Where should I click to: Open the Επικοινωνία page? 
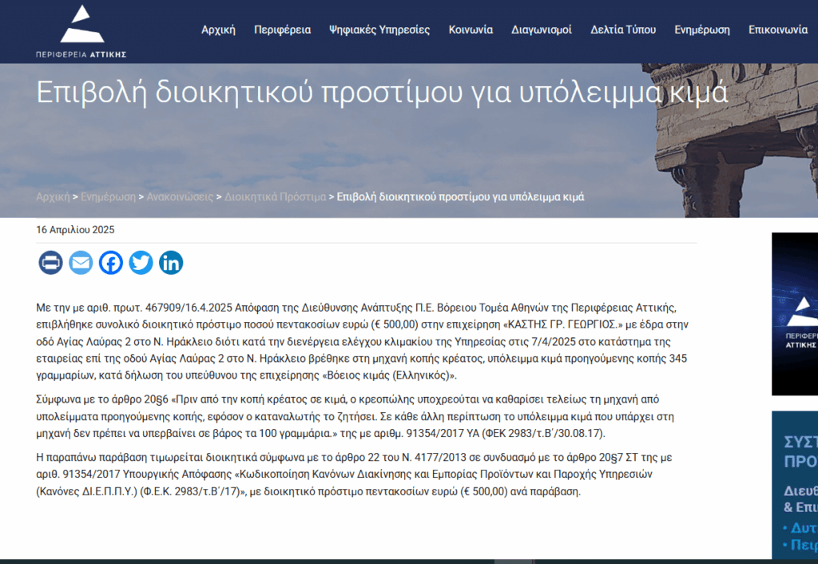click(778, 30)
